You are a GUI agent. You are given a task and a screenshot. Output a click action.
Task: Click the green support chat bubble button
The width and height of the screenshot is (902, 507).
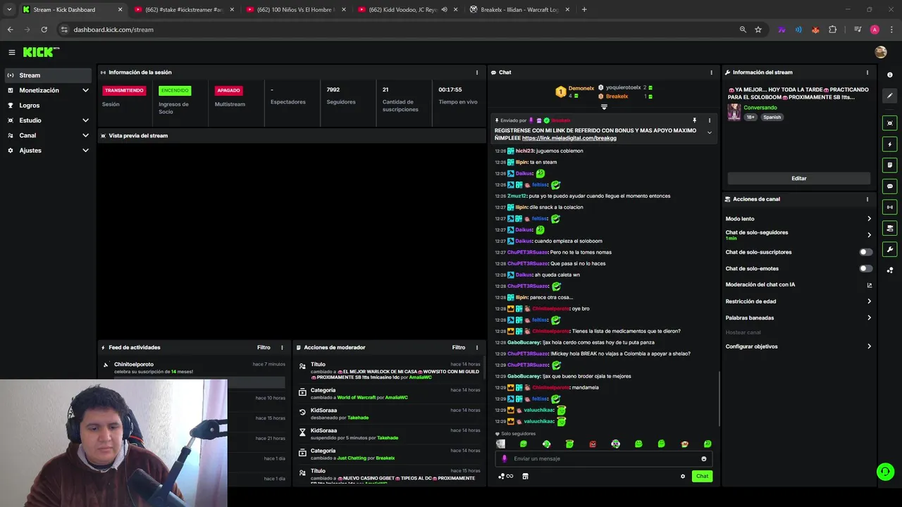coord(885,471)
